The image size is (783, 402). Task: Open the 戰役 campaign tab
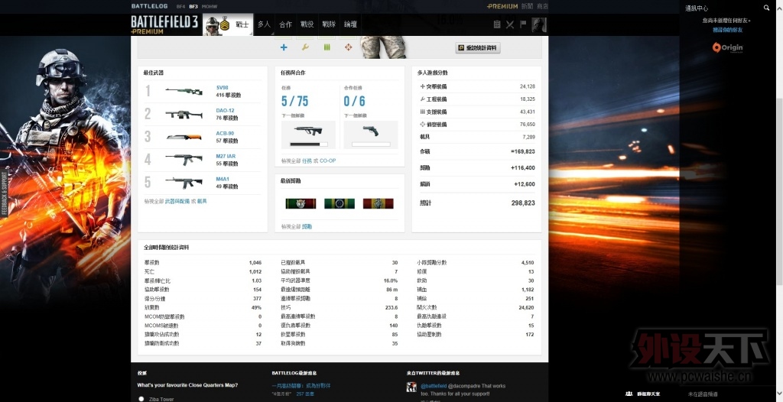pos(307,24)
